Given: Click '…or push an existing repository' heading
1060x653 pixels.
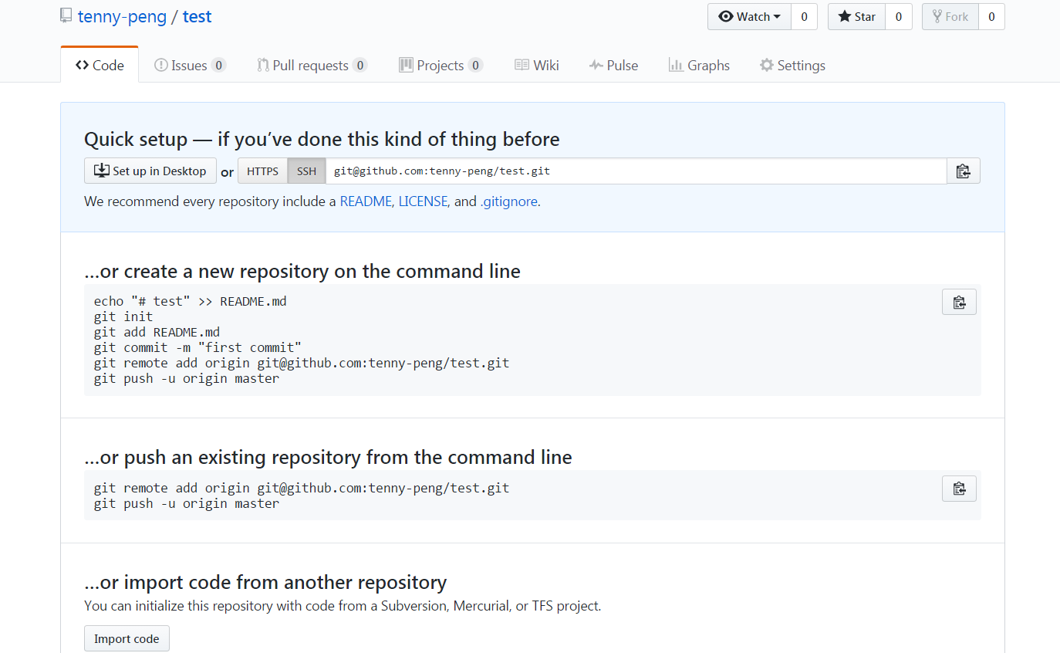Looking at the screenshot, I should 328,457.
